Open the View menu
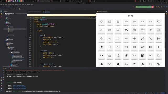Screen dimensions: 168x94 point(6,5)
